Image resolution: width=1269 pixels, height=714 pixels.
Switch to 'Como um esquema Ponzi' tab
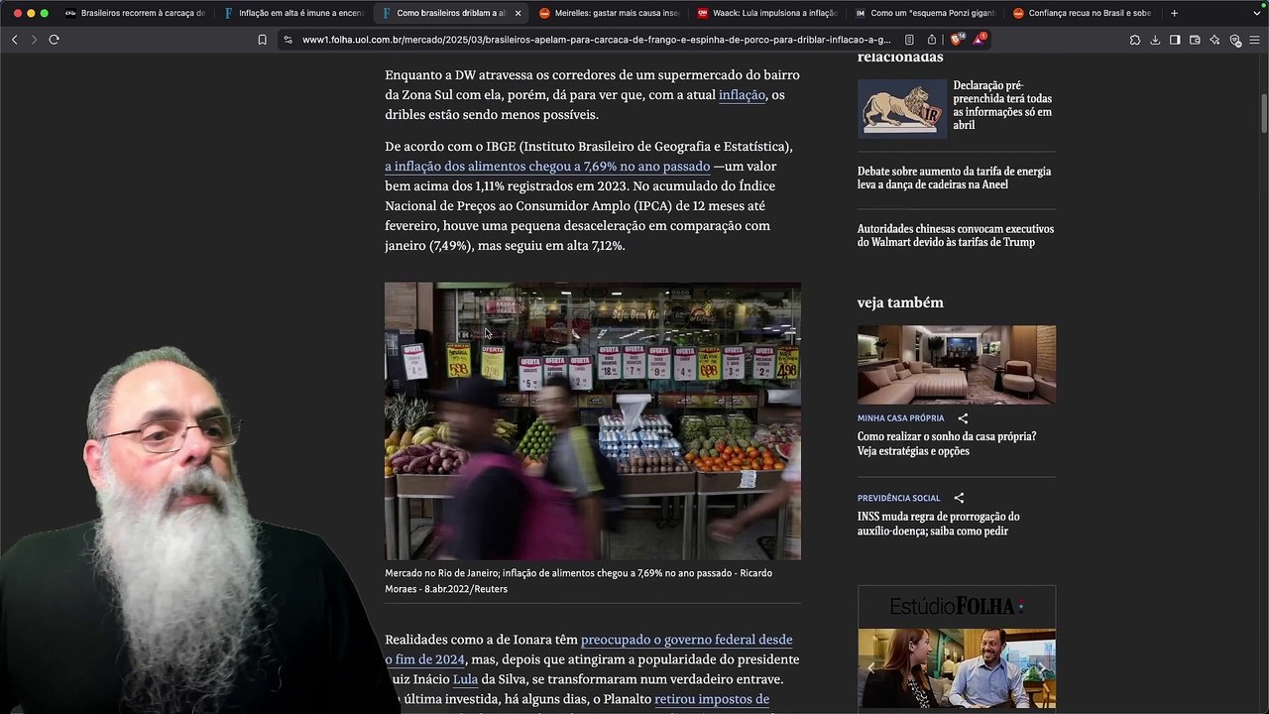click(926, 13)
